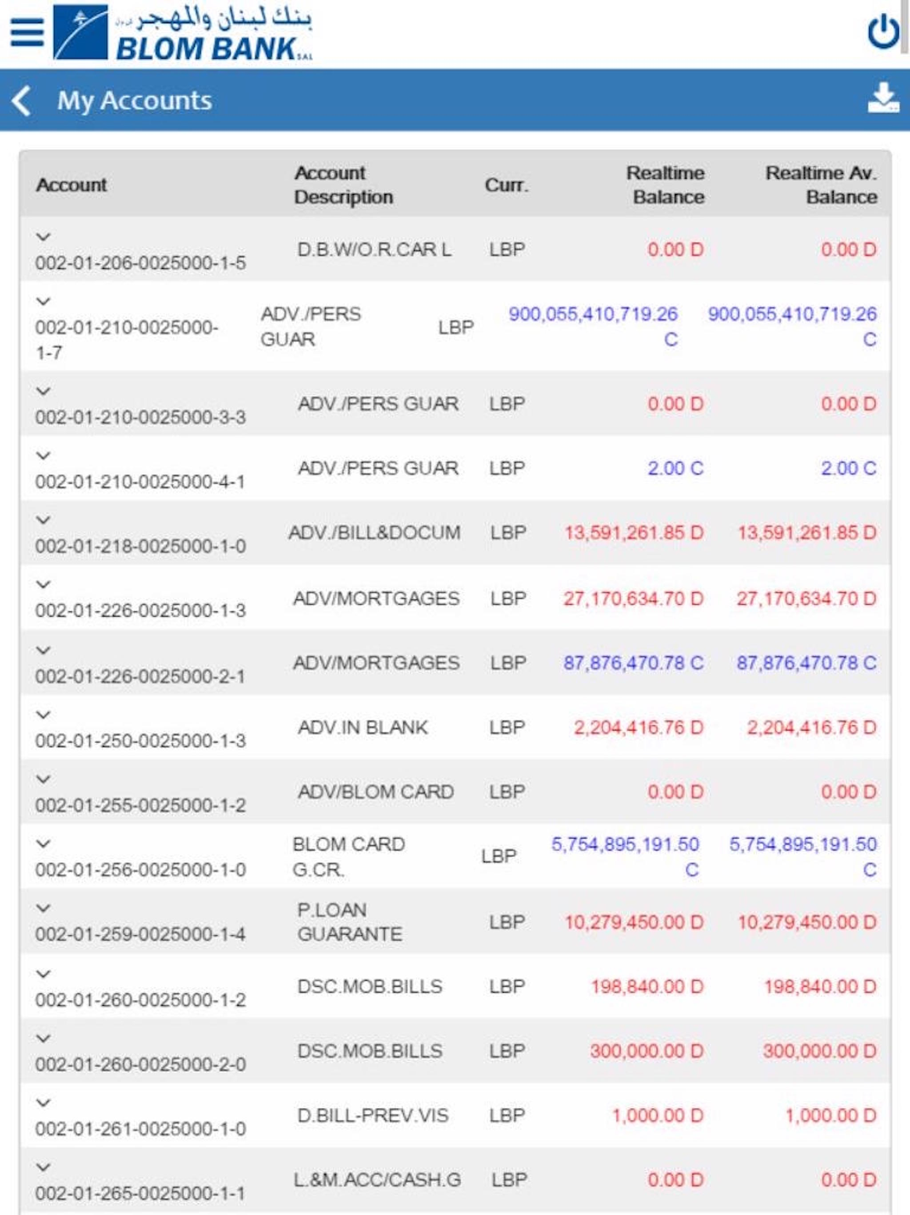Expand account 002-01-260-0025000-1-2 chevron
910x1215 pixels.
[44, 974]
